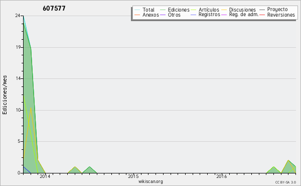The height and width of the screenshot is (186, 301).
Task: Click the red Reversiones color line in legend
Action: (262, 15)
